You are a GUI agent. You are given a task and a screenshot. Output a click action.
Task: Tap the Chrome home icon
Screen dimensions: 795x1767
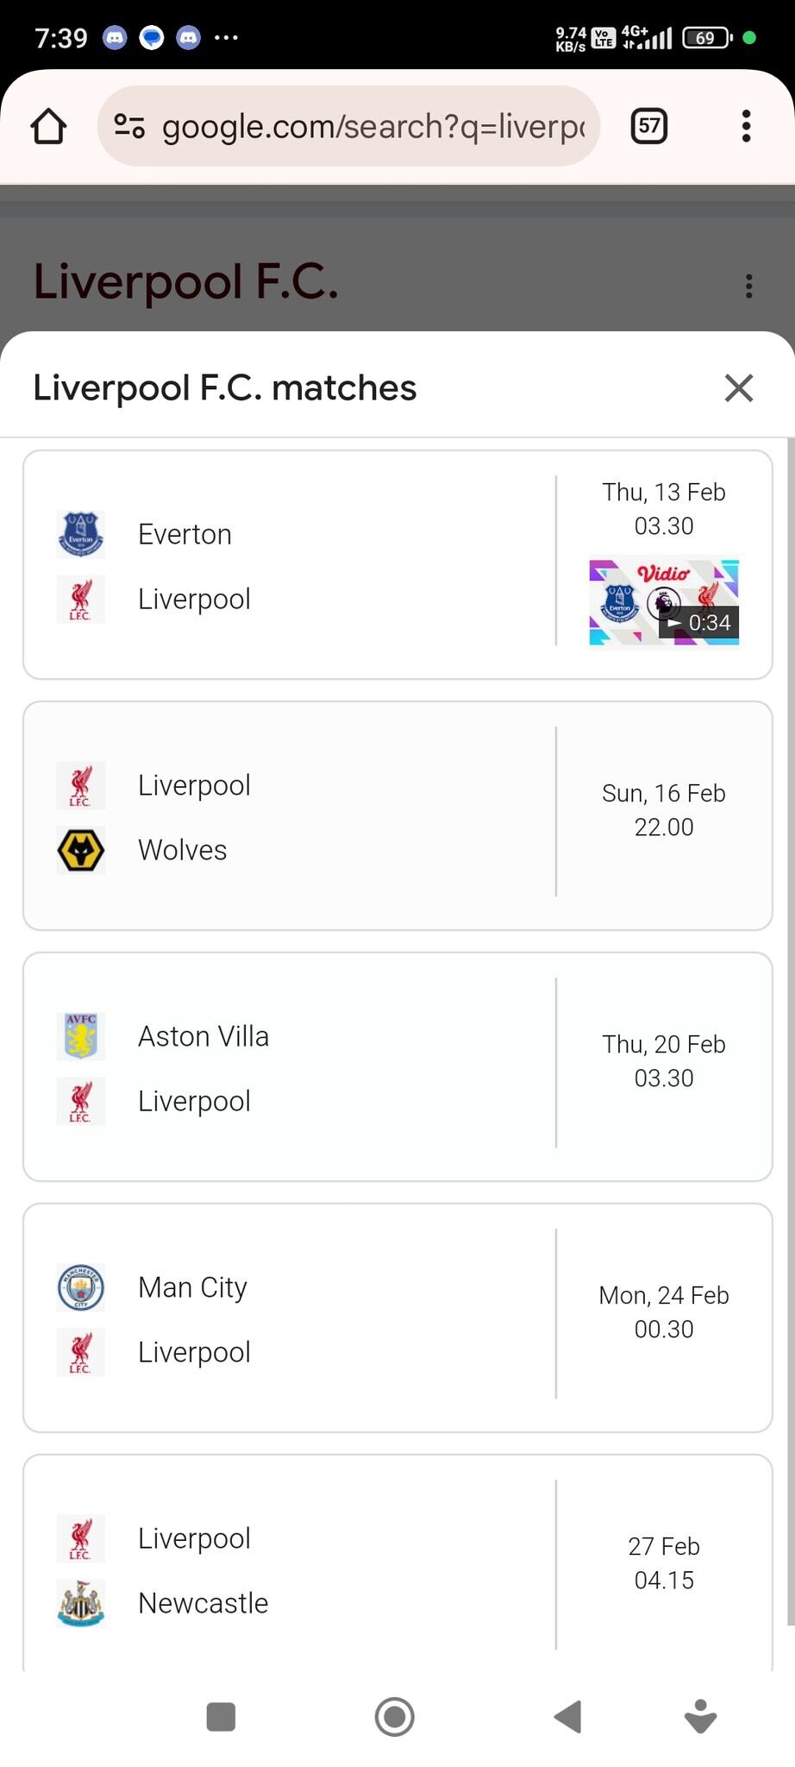tap(48, 126)
